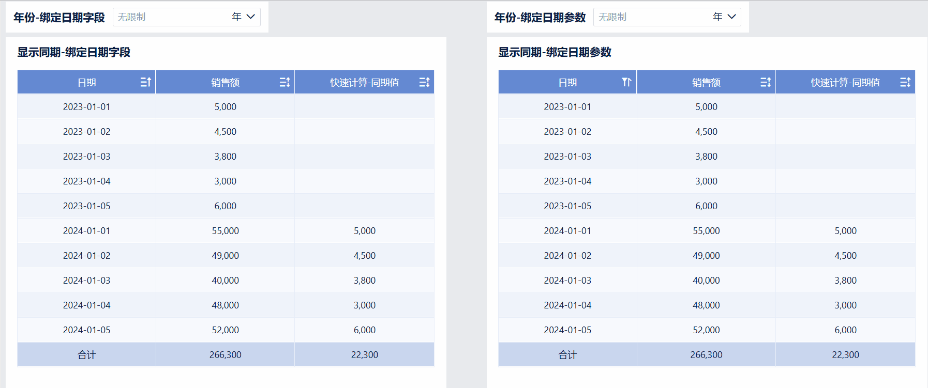Select 2023-01-03 date cell in 绑定日期字段 table
The width and height of the screenshot is (928, 388).
(x=87, y=157)
